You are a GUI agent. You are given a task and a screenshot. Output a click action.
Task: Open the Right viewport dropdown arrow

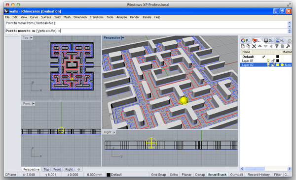click(x=114, y=132)
